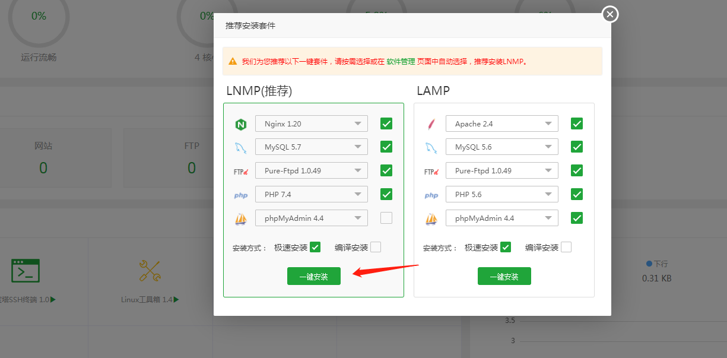The height and width of the screenshot is (358, 727).
Task: Open LNMP Pure-Ftpd 1.0.49 dropdown
Action: pyautogui.click(x=312, y=170)
